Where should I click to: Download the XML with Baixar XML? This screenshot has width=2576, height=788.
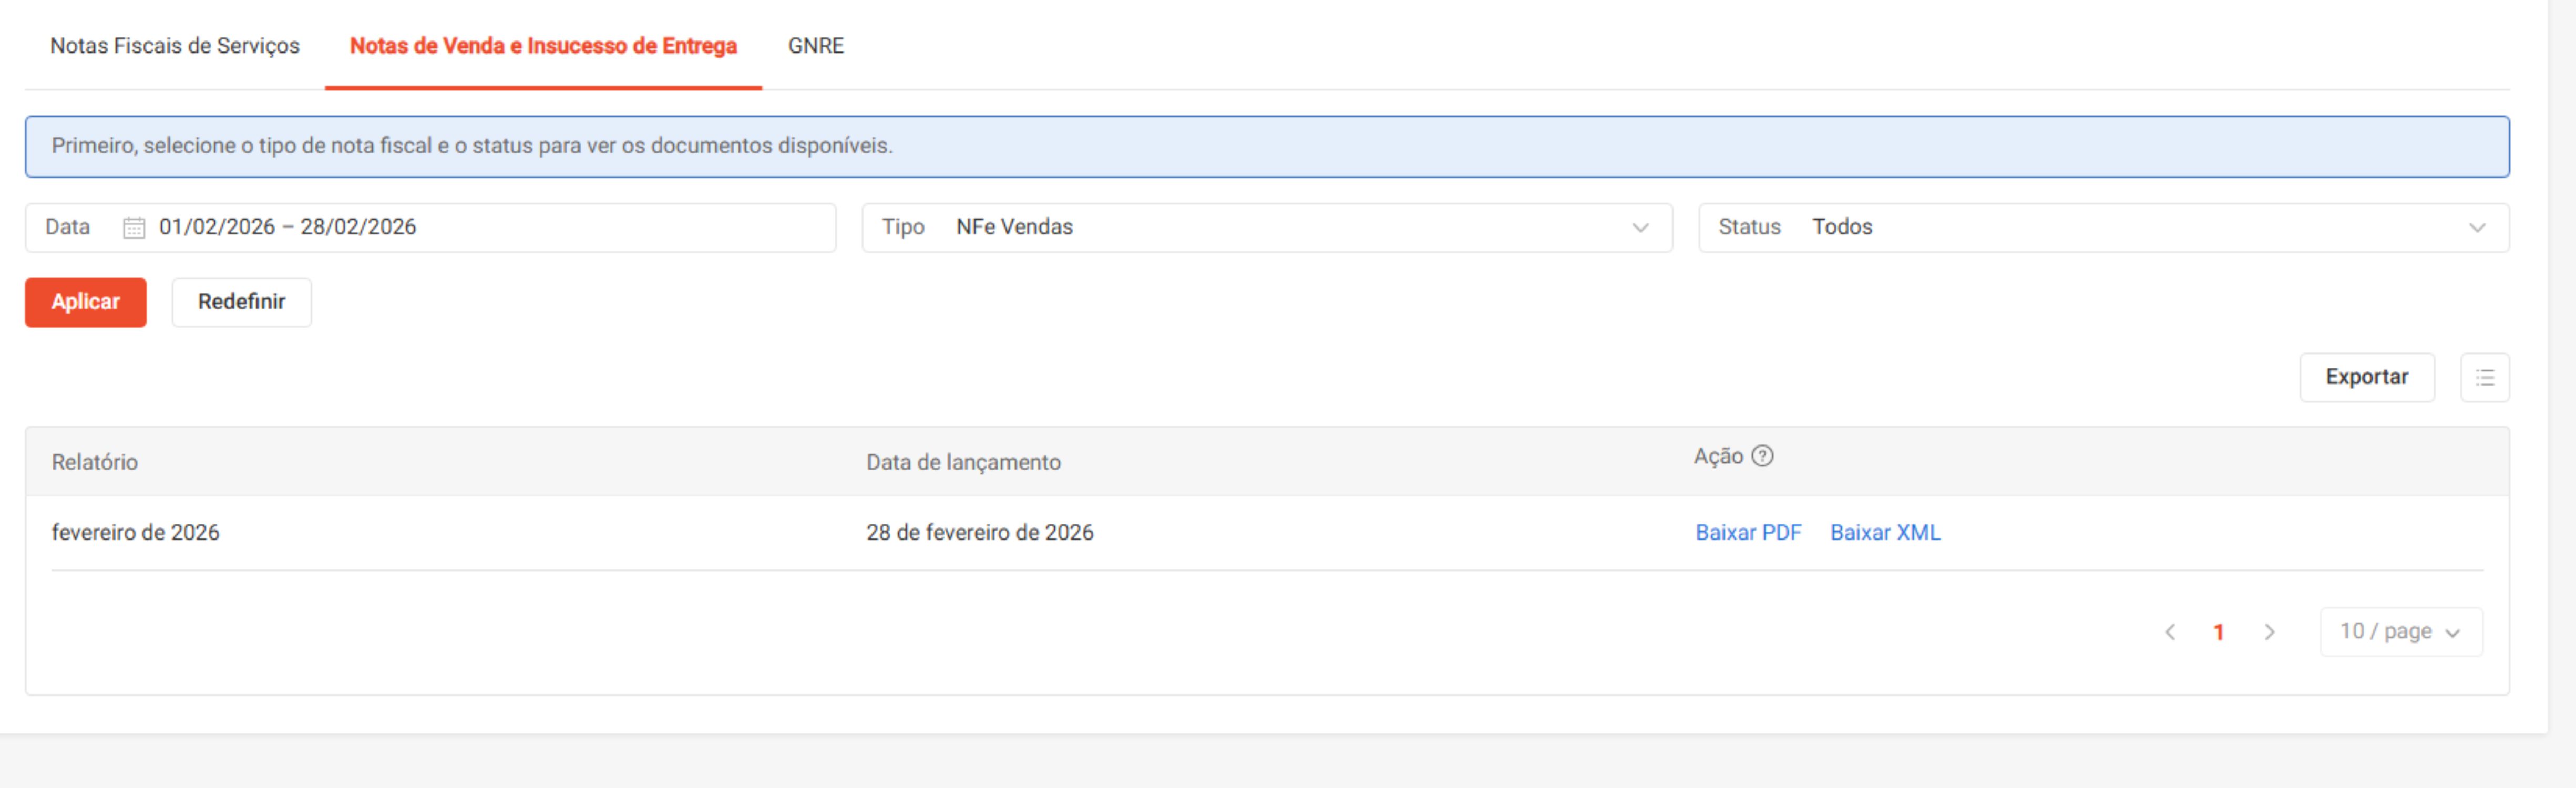(1885, 532)
